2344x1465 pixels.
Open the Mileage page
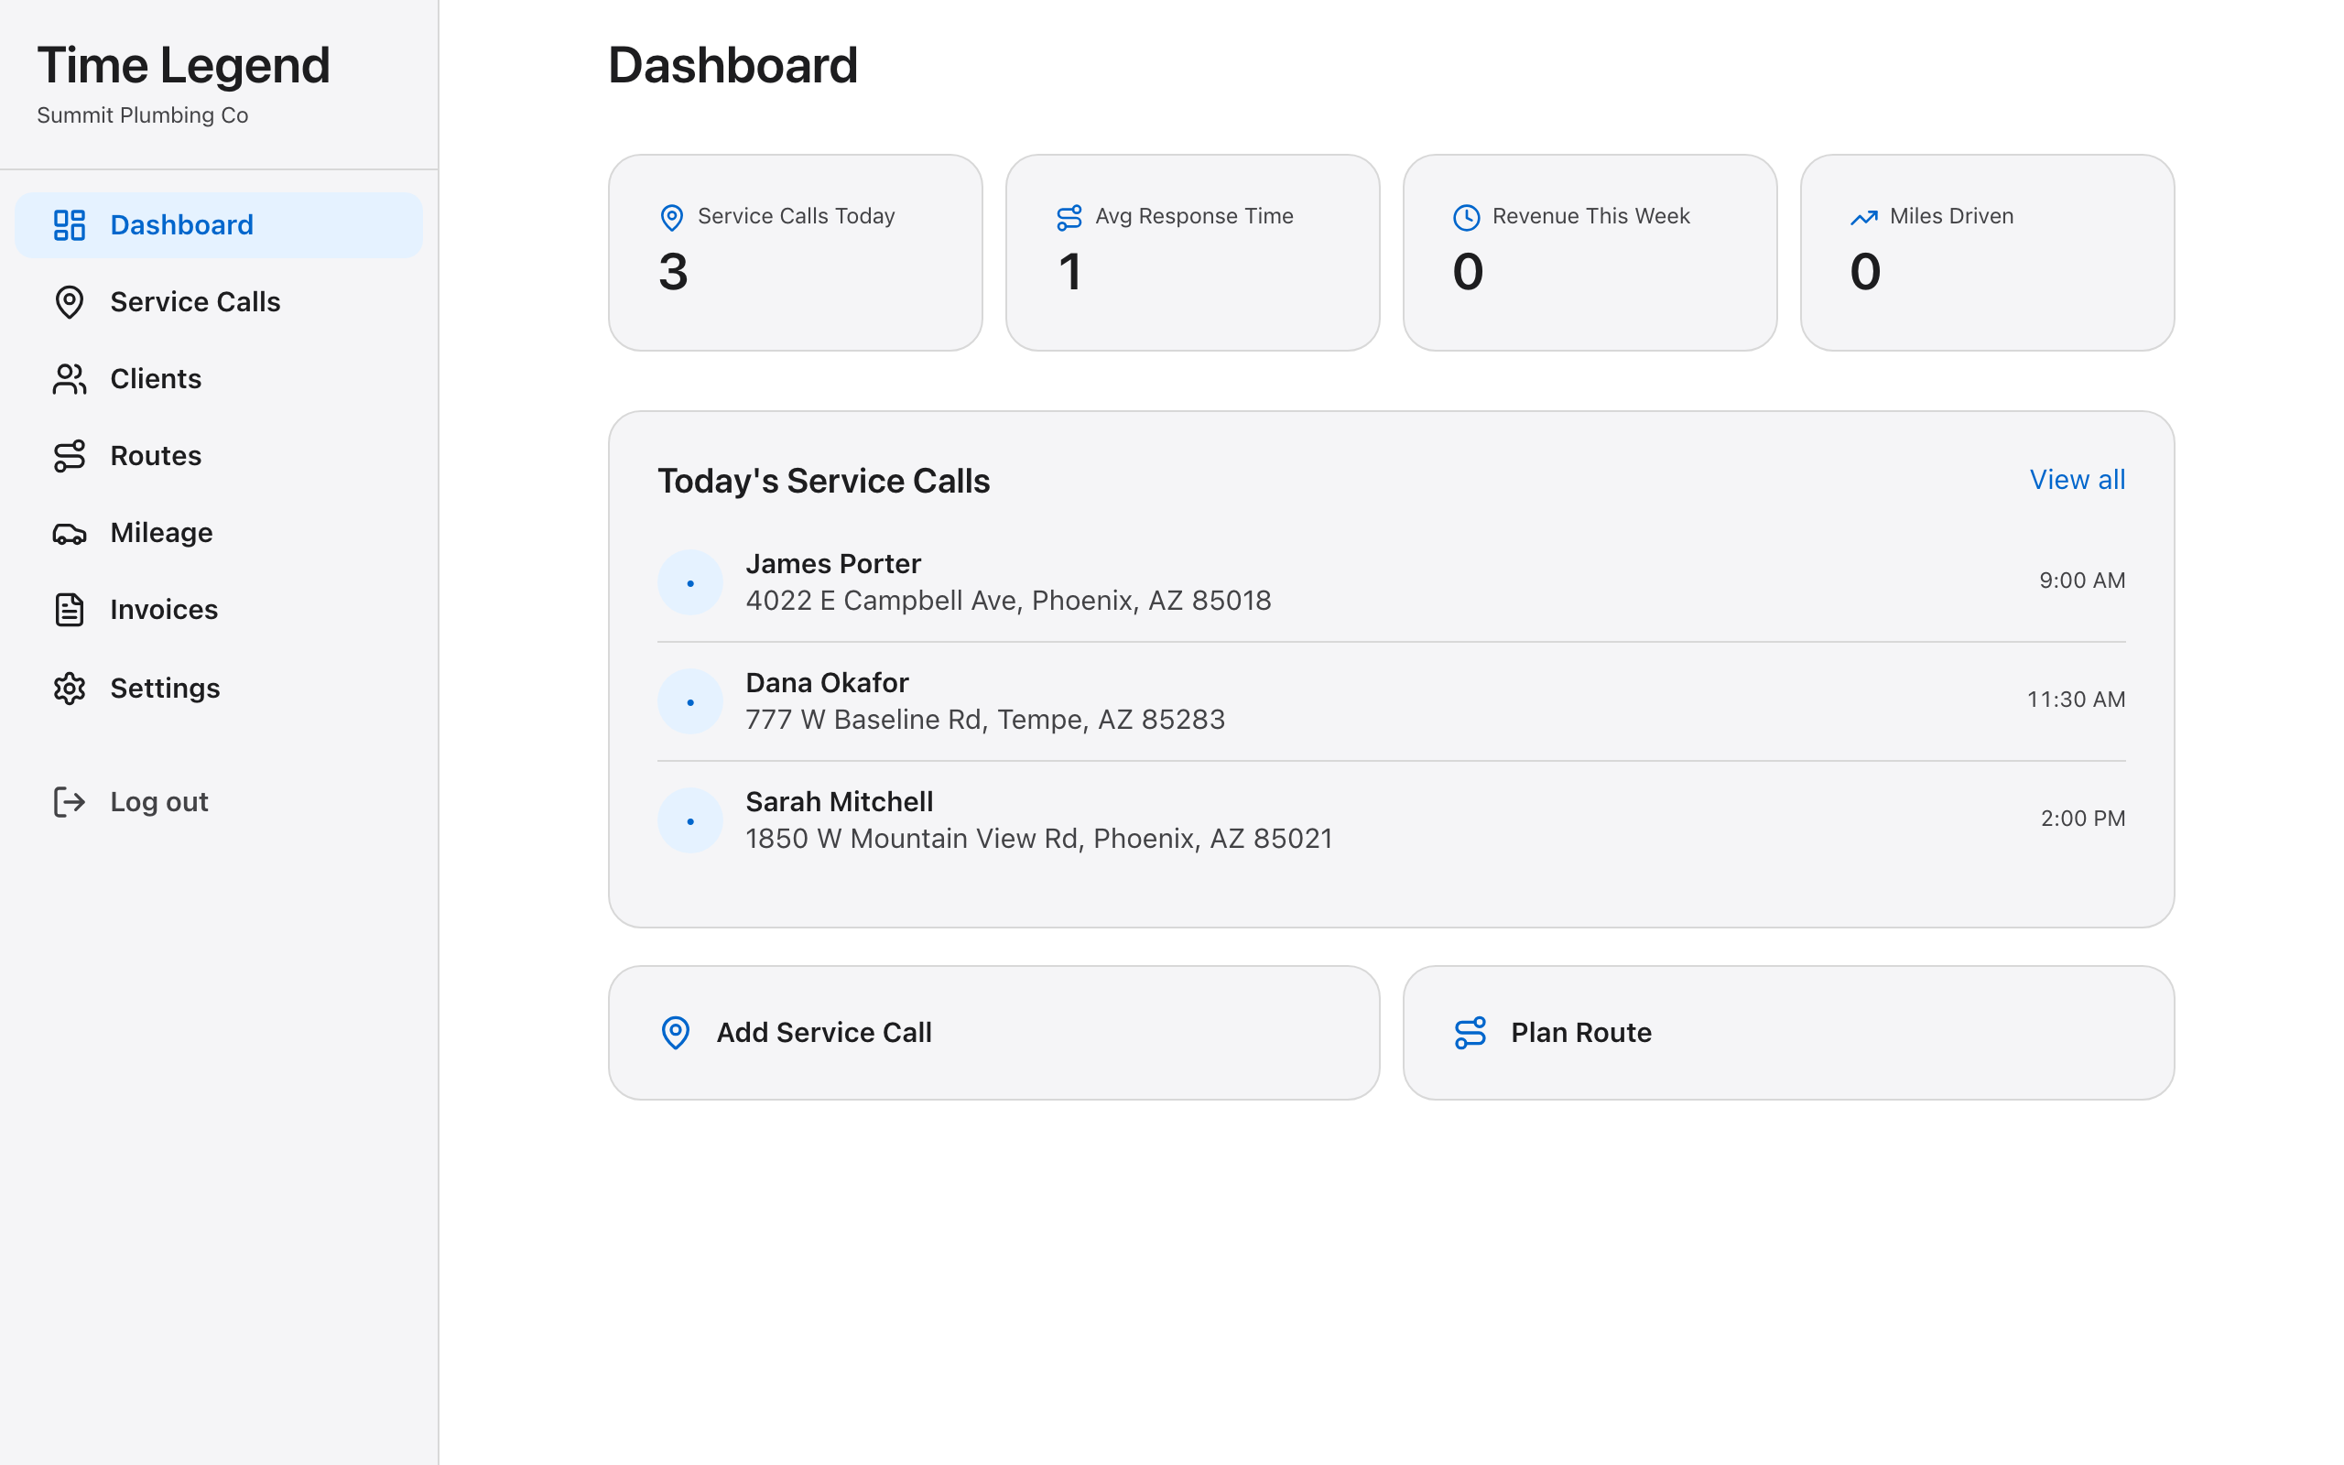(219, 533)
